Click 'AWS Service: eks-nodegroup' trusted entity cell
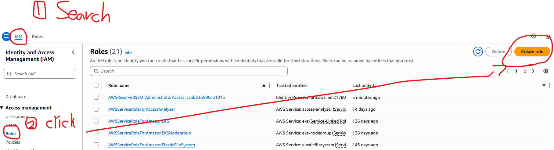 [x=311, y=133]
